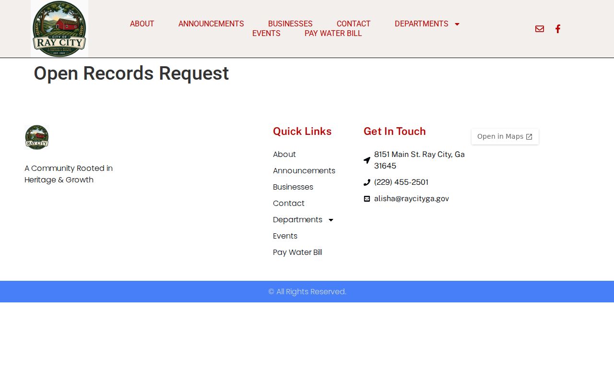This screenshot has width=614, height=384.
Task: Click the Open Records Request heading
Action: tap(131, 73)
